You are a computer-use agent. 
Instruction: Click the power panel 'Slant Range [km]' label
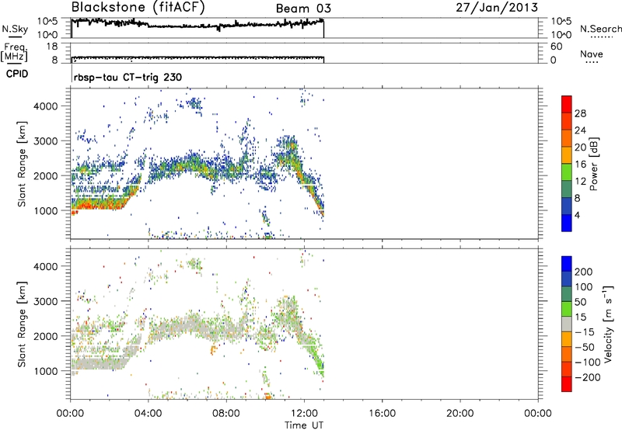[22, 165]
